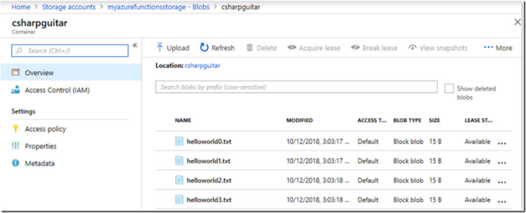The width and height of the screenshot is (526, 213).
Task: Click the Break lease icon
Action: pos(355,48)
